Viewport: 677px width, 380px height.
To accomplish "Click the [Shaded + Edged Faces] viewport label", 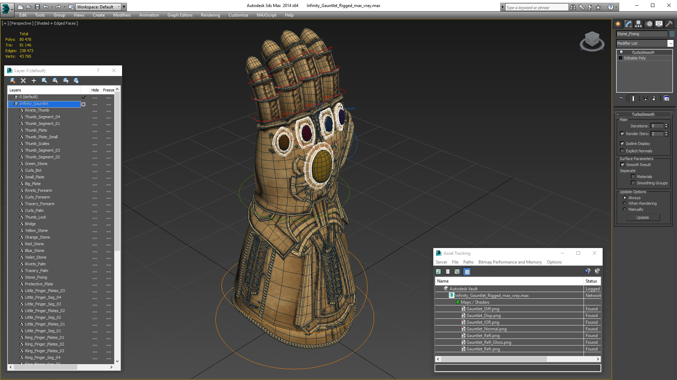I will [x=56, y=23].
